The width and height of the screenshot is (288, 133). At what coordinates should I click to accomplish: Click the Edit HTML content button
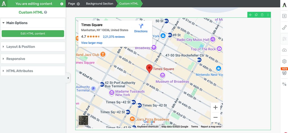tap(33, 33)
